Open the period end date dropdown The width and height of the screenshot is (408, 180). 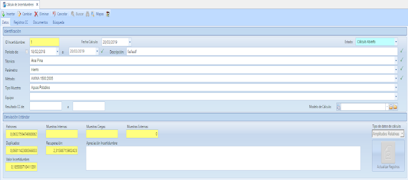point(97,52)
